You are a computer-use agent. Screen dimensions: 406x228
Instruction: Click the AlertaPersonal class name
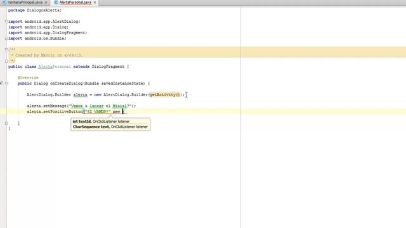pyautogui.click(x=55, y=66)
